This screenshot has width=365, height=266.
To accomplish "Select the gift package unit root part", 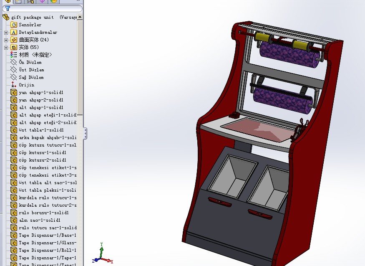I will point(33,17).
